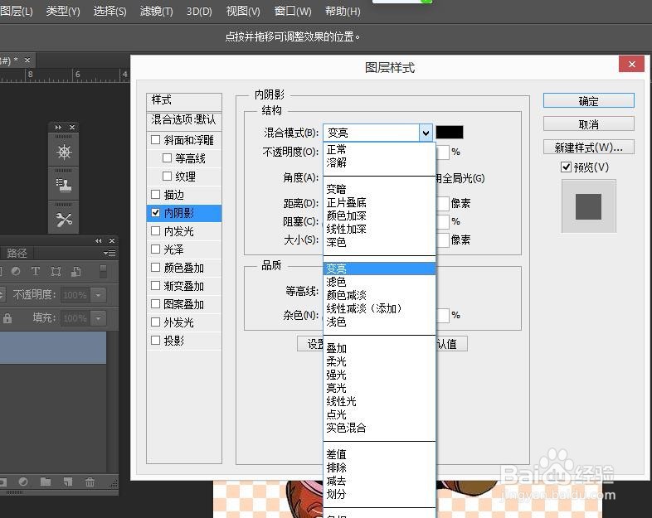This screenshot has height=518, width=652.
Task: Select Blending Options Default row
Action: (x=184, y=119)
